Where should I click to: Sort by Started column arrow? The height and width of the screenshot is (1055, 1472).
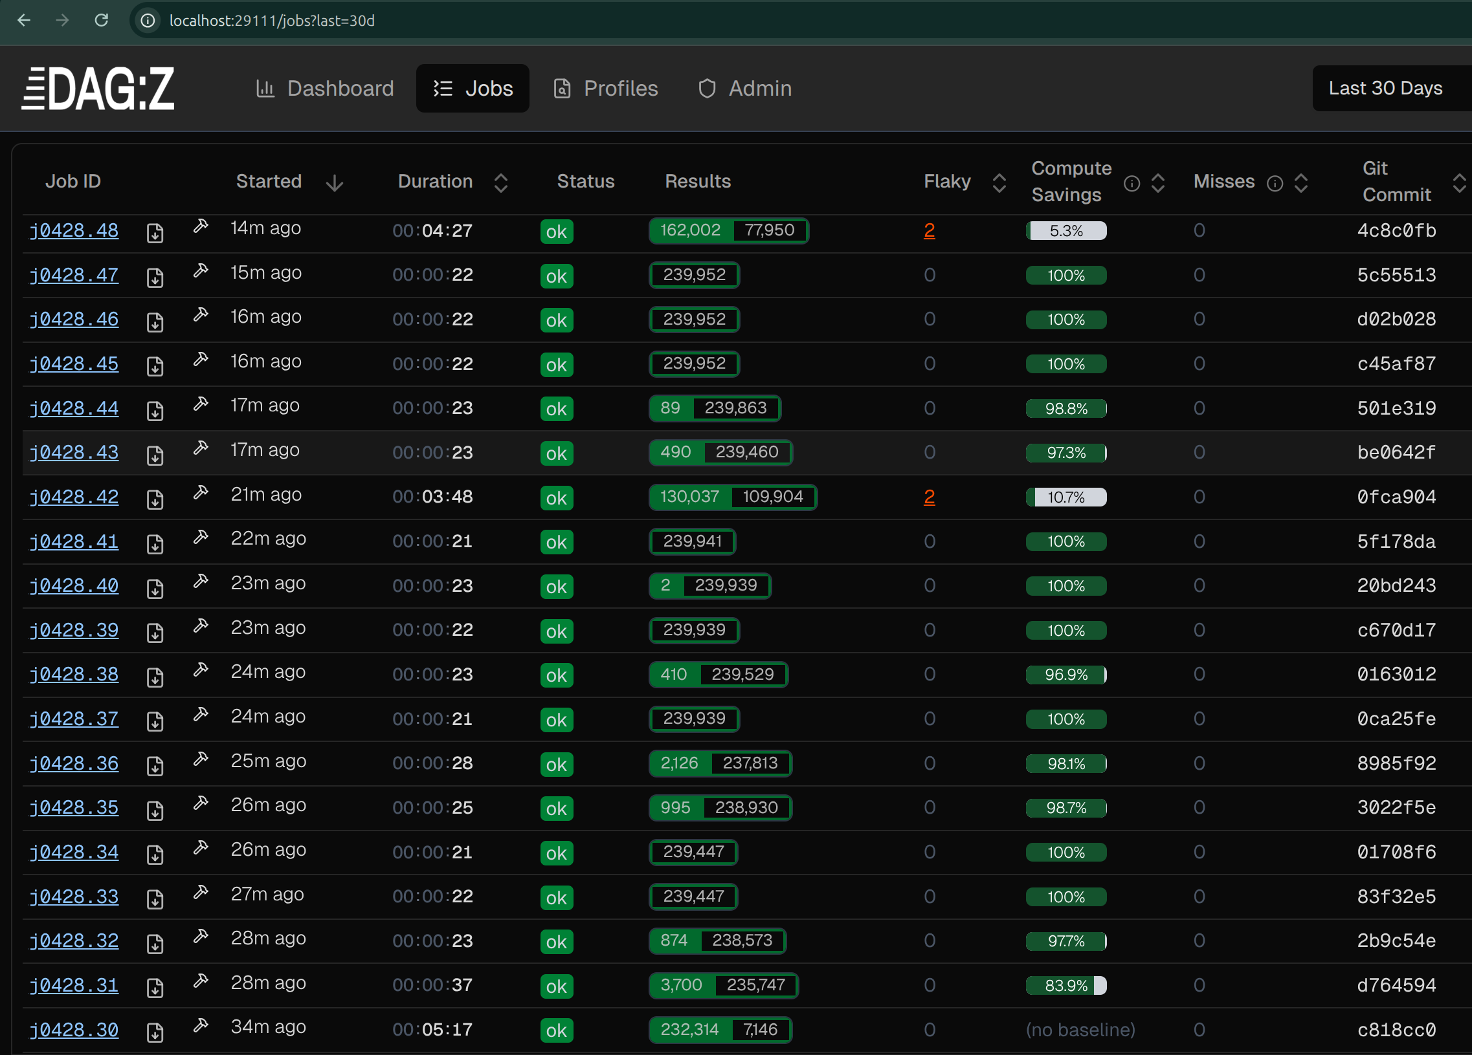[x=335, y=183]
